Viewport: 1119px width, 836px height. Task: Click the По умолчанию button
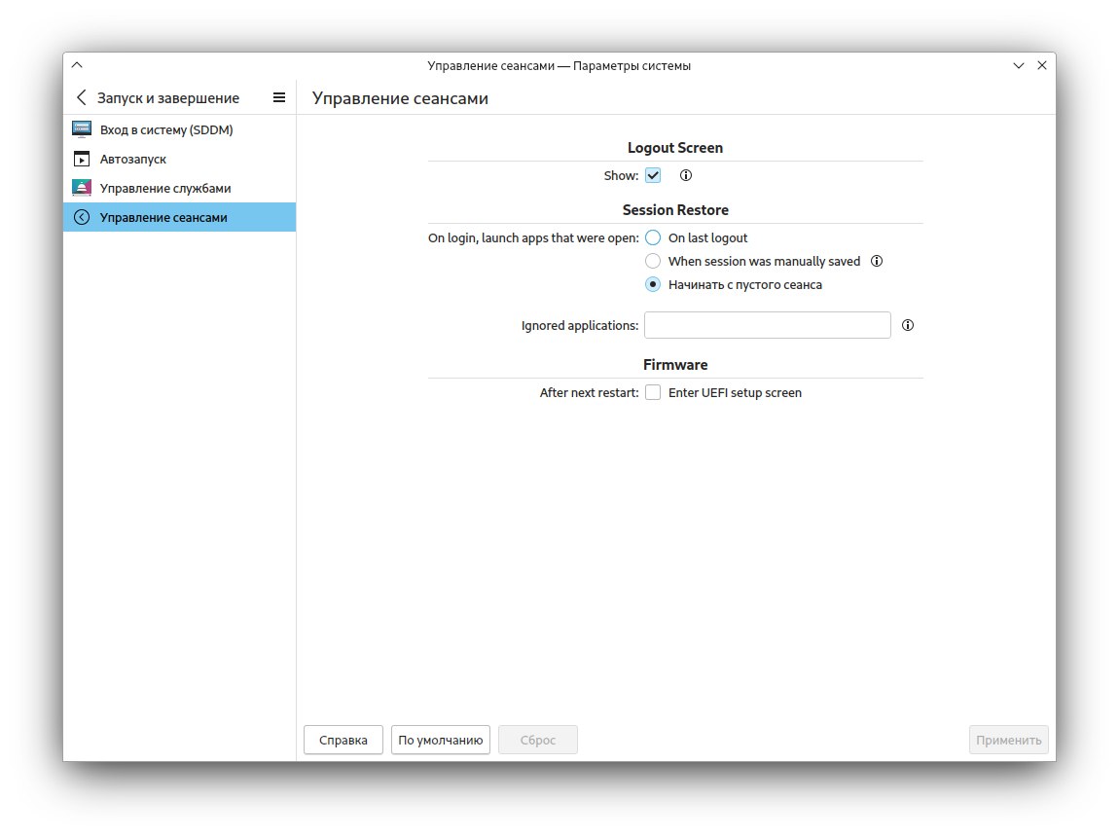click(x=441, y=740)
